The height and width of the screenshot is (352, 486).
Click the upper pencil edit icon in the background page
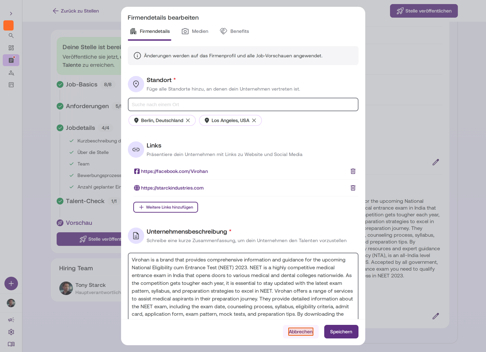click(436, 162)
